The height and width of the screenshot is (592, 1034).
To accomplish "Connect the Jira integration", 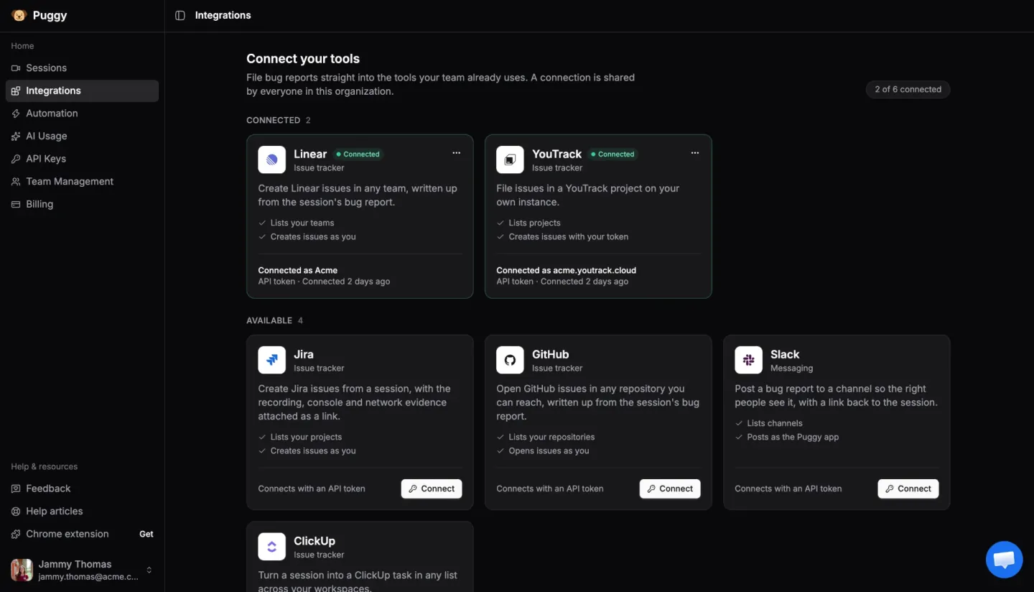I will 432,489.
